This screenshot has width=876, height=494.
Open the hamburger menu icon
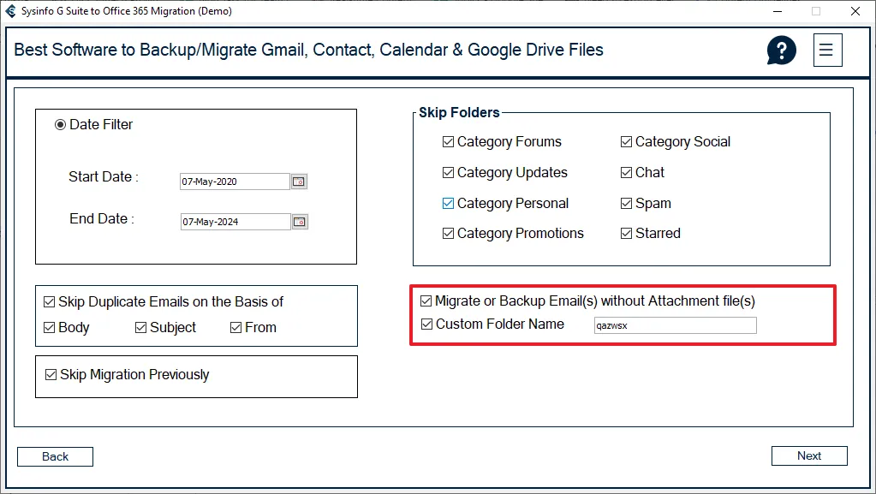(x=827, y=51)
